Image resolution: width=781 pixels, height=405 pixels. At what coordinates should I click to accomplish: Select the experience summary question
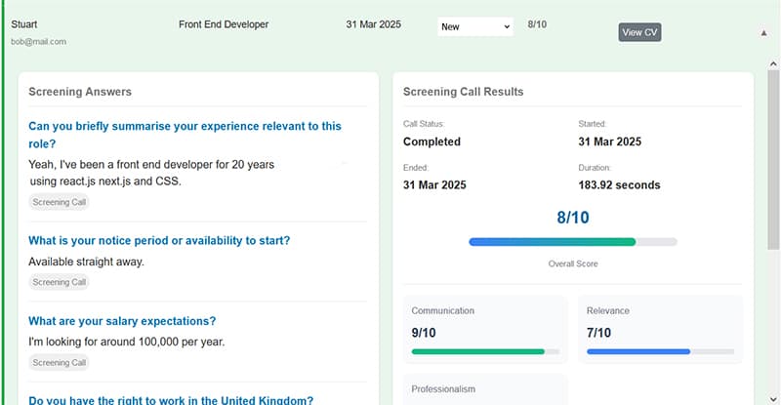point(185,135)
